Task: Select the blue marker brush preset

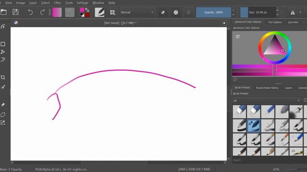Action: (x=268, y=111)
